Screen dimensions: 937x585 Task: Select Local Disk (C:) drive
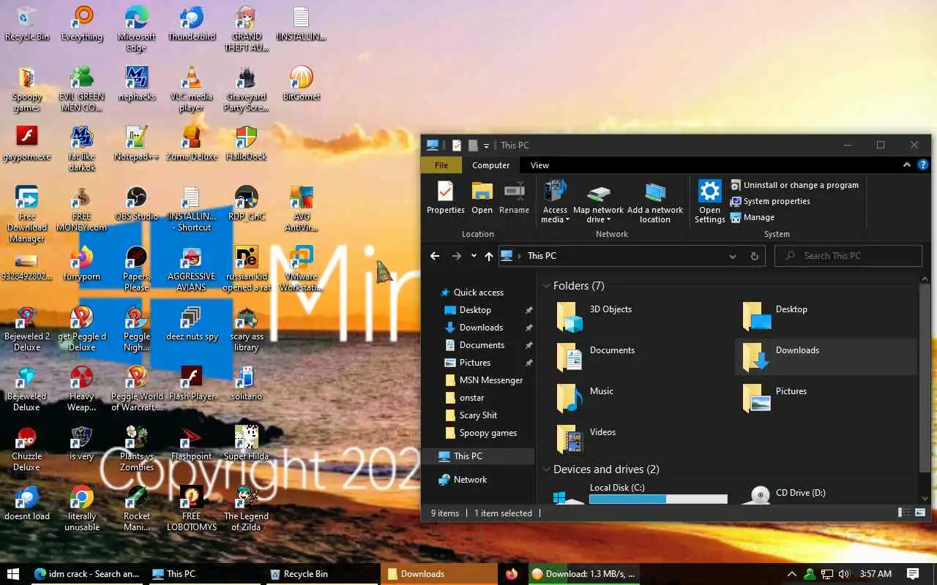click(x=641, y=493)
